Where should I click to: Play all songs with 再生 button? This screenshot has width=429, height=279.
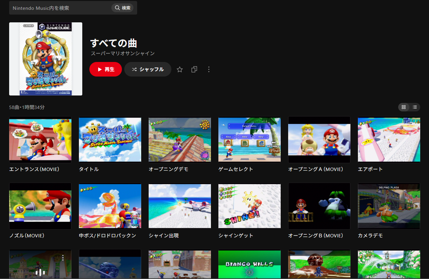point(106,69)
